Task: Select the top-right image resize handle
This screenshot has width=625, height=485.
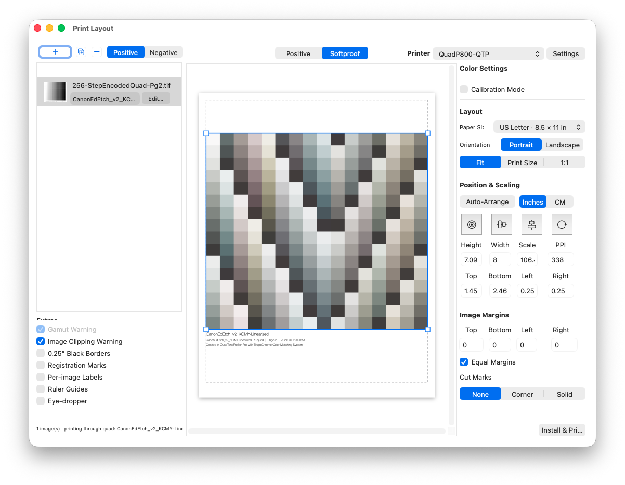Action: coord(428,133)
